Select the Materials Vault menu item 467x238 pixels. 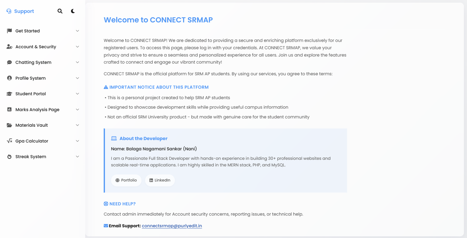[43, 125]
